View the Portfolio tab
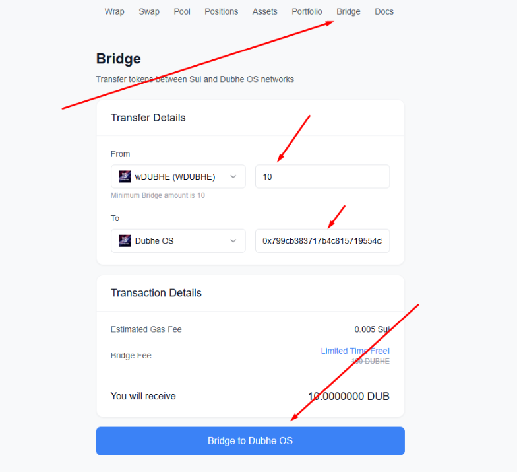This screenshot has width=519, height=472. tap(307, 12)
